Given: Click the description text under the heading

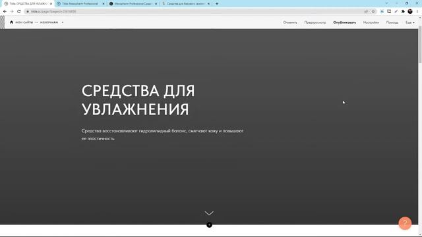Looking at the screenshot, I should [162, 134].
